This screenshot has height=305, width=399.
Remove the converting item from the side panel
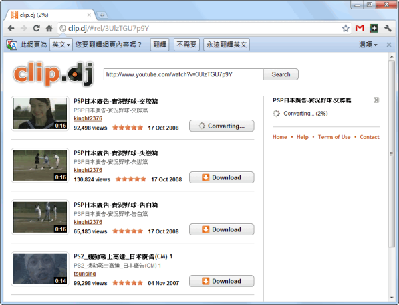click(x=376, y=100)
